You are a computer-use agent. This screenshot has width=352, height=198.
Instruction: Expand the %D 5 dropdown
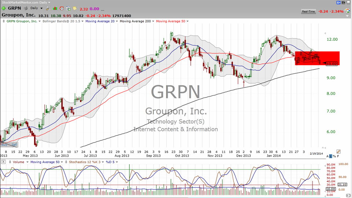pyautogui.click(x=117, y=162)
